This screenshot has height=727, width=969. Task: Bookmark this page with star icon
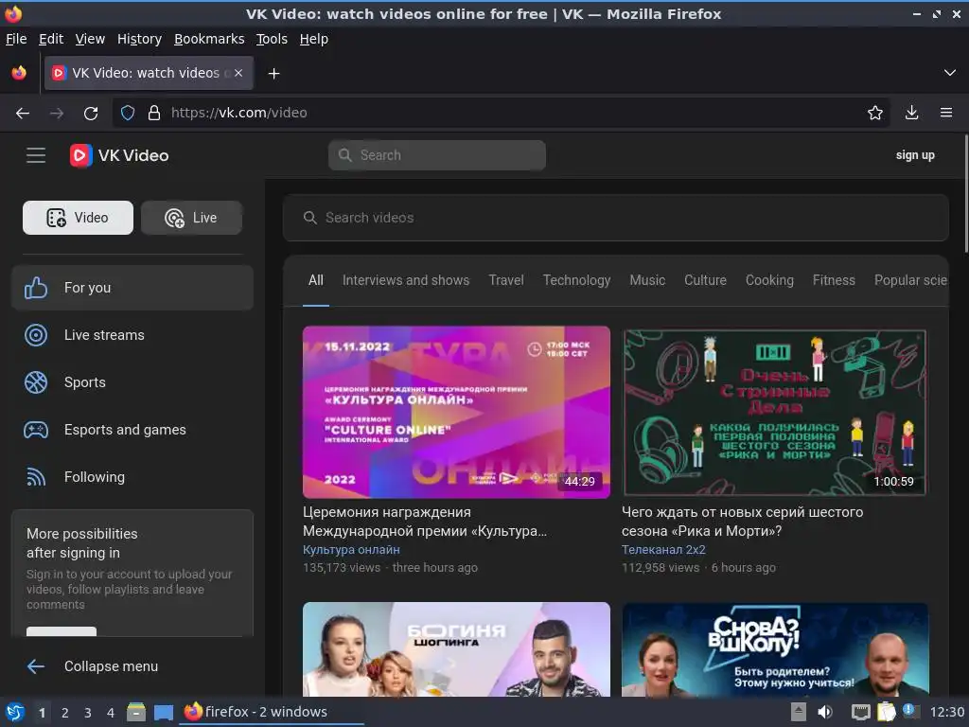[875, 113]
